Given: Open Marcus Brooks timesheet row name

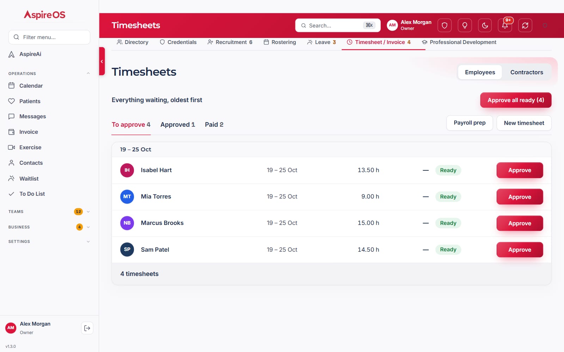Looking at the screenshot, I should (162, 223).
